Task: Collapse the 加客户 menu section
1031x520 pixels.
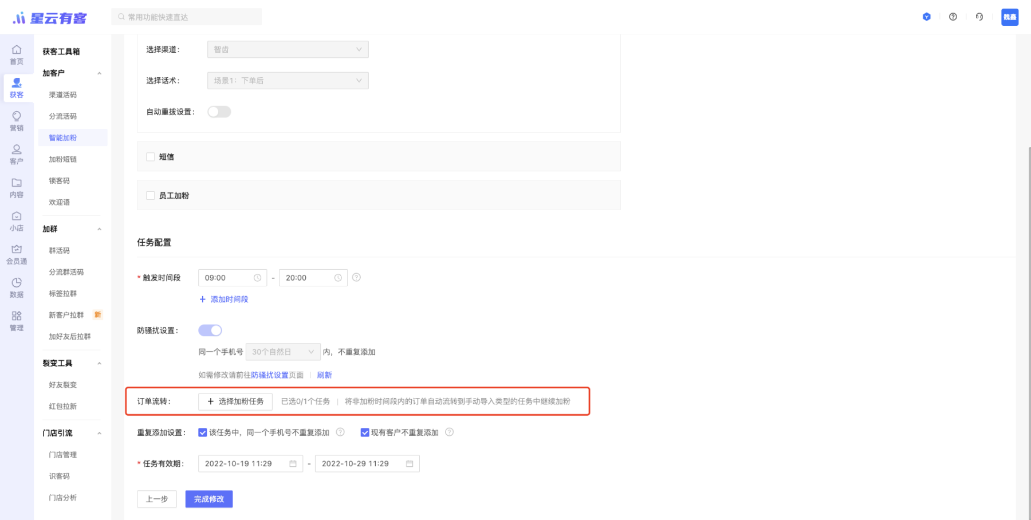Action: coord(99,73)
